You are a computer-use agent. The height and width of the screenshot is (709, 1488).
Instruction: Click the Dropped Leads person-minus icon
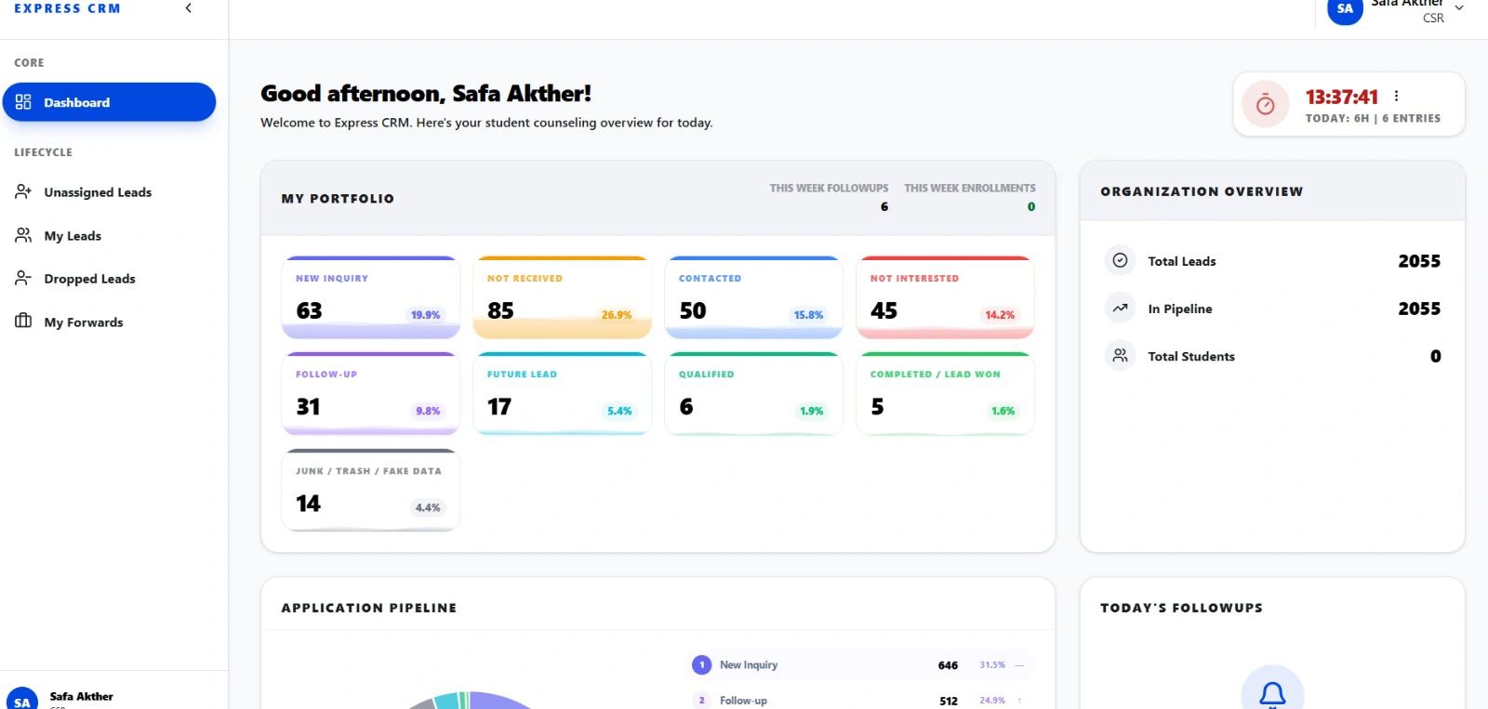tap(23, 278)
